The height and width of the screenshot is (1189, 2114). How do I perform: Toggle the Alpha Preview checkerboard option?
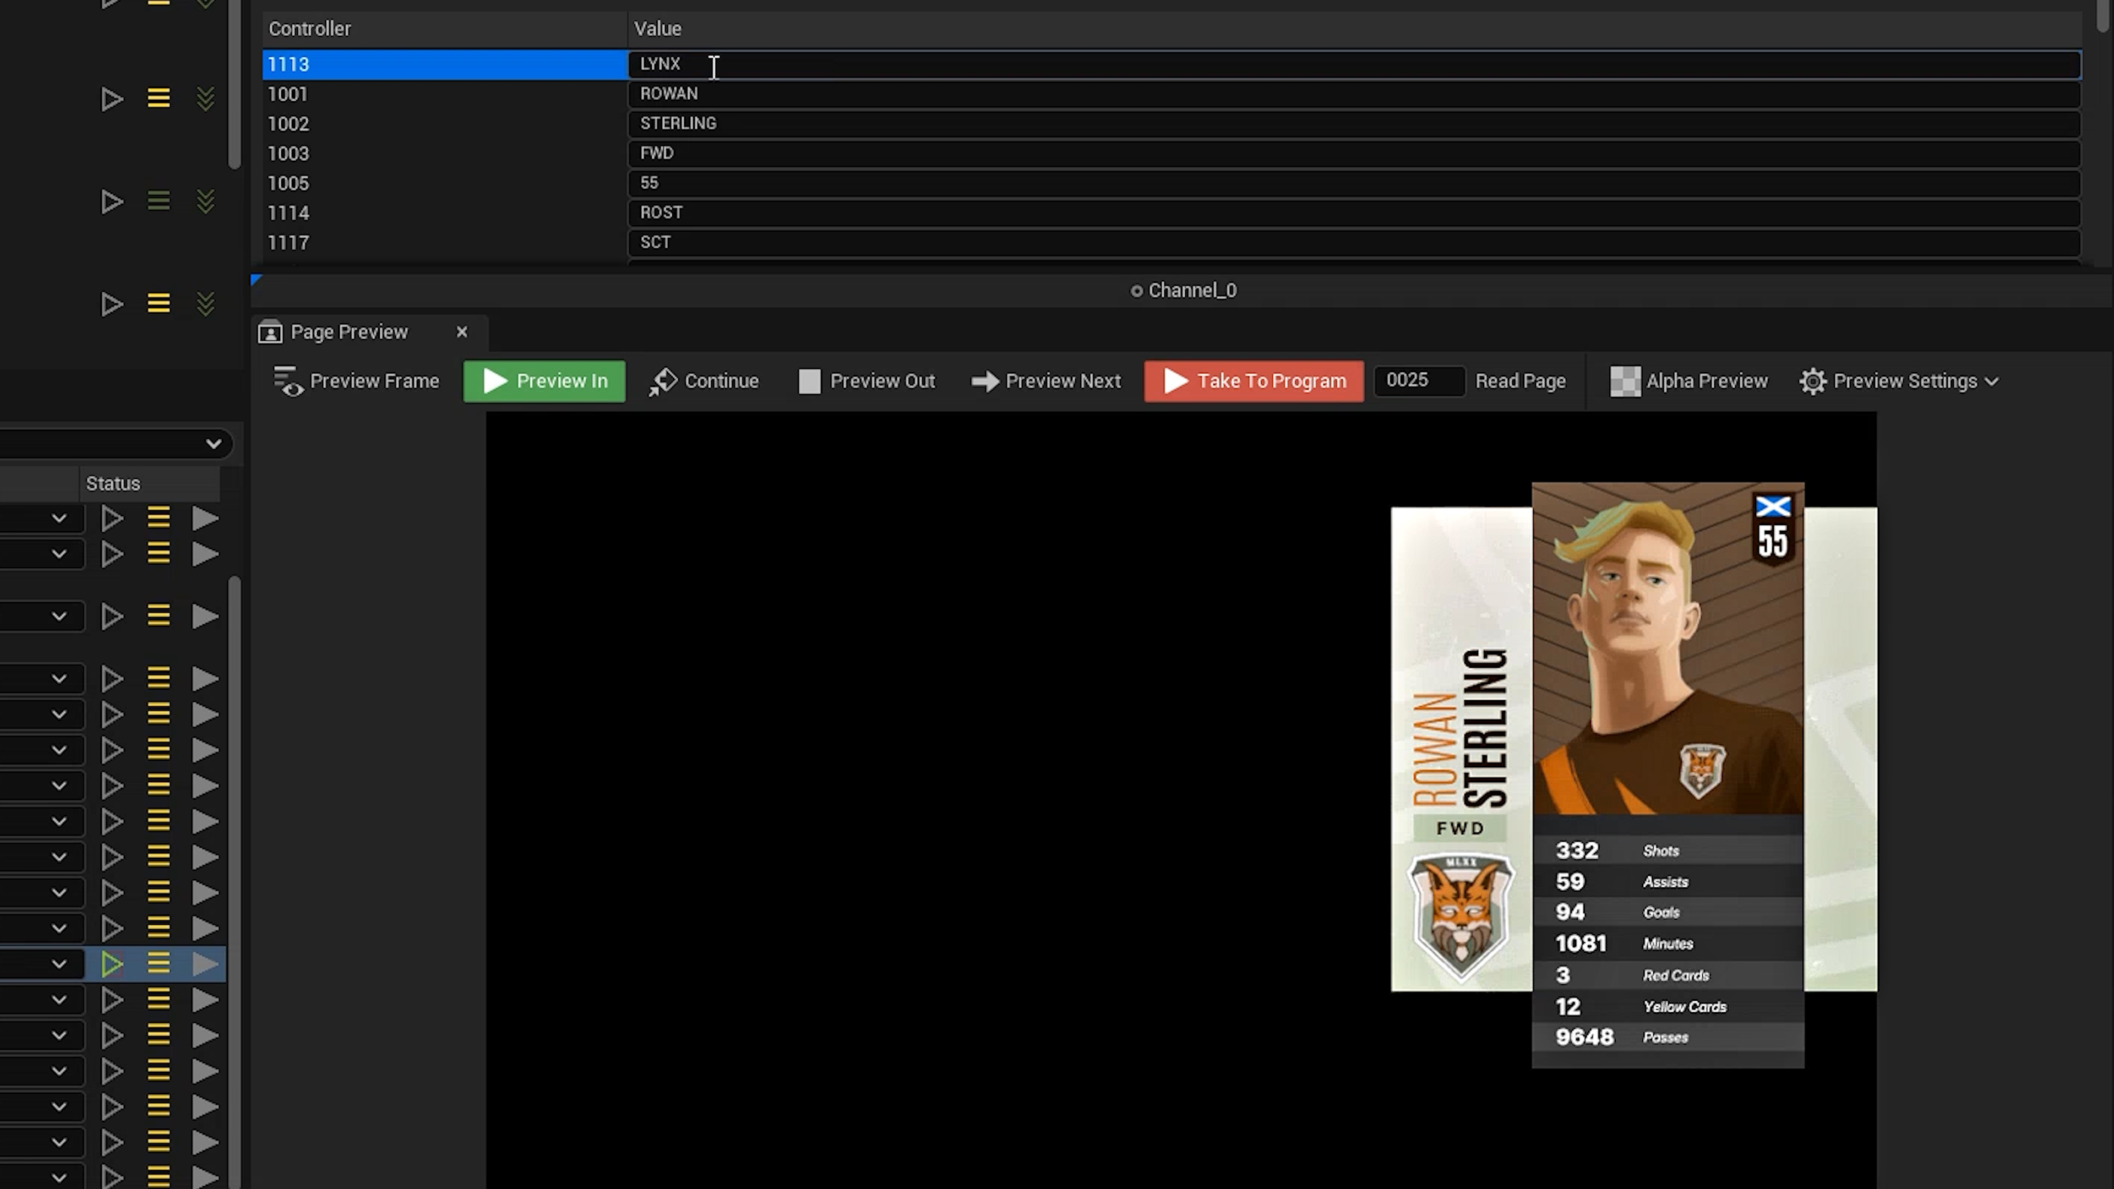(1625, 381)
